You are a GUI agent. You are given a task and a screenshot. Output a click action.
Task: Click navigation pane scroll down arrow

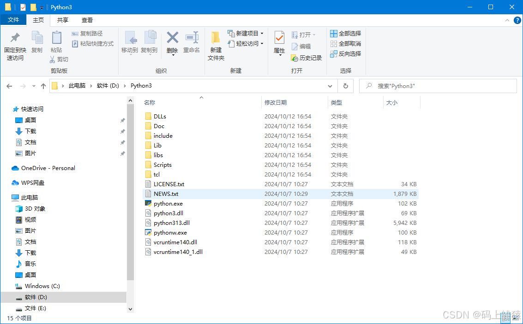point(131,309)
